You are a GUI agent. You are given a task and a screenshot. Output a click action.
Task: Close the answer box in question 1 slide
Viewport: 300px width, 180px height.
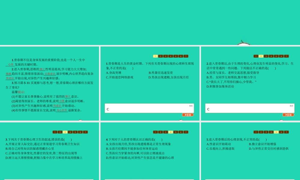tap(191, 106)
